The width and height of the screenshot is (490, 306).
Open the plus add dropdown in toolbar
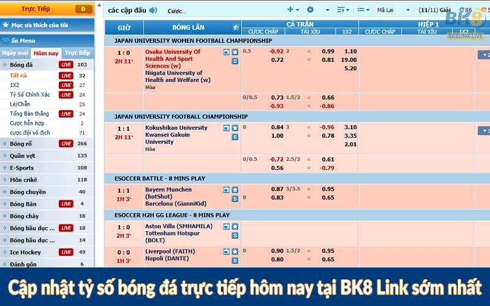(293, 10)
